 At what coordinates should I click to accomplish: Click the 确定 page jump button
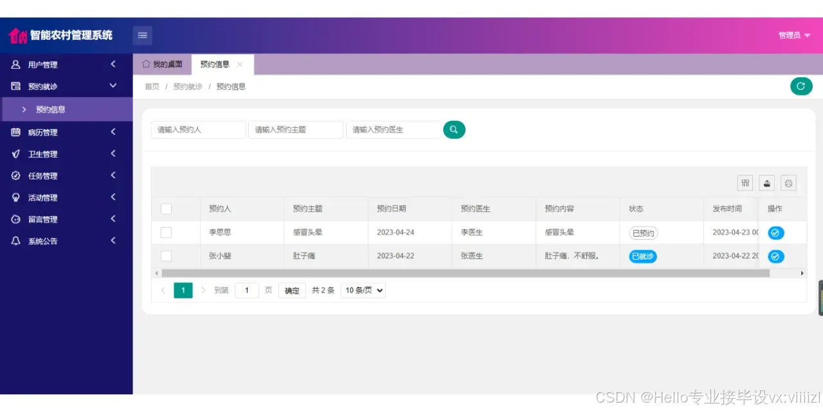[292, 291]
